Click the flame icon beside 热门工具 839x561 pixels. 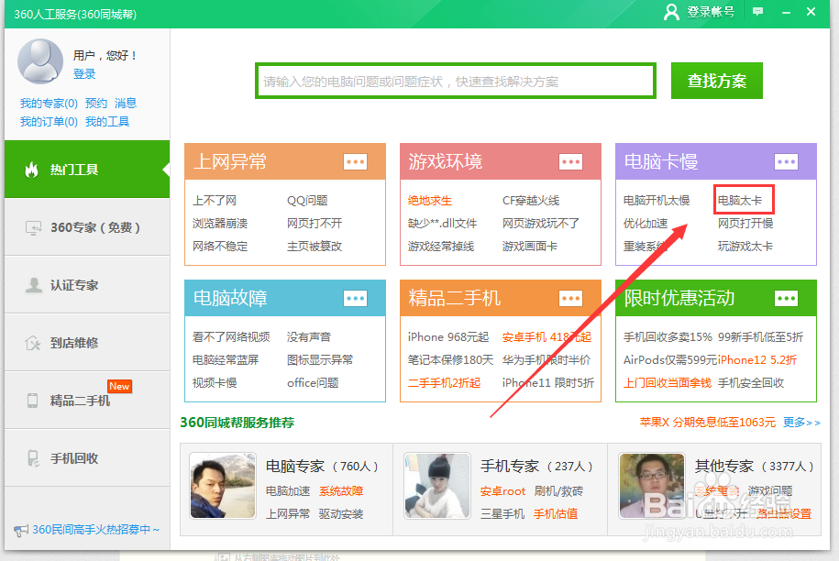[31, 170]
